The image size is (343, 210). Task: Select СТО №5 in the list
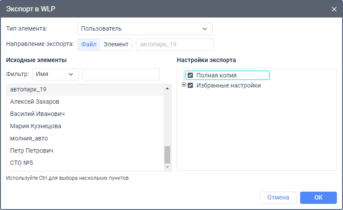[85, 163]
